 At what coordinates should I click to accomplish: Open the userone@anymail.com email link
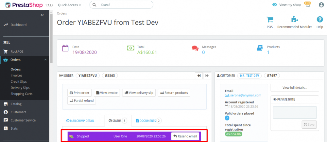(x=245, y=95)
